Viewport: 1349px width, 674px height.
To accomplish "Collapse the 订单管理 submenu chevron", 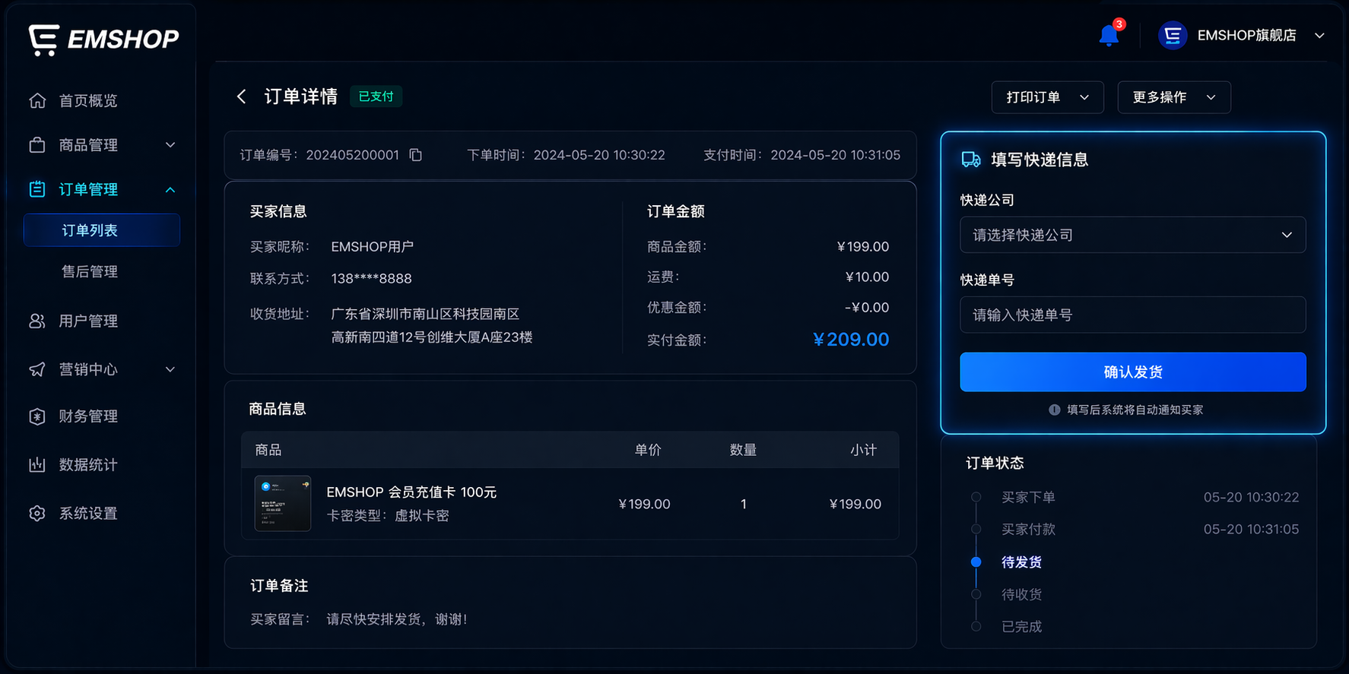I will 170,189.
